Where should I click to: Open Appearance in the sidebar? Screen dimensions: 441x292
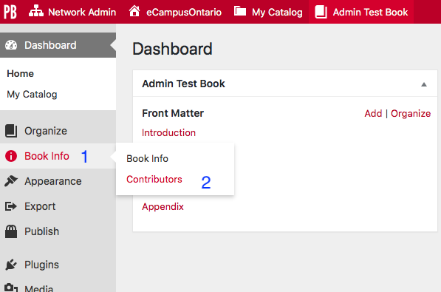pyautogui.click(x=58, y=181)
